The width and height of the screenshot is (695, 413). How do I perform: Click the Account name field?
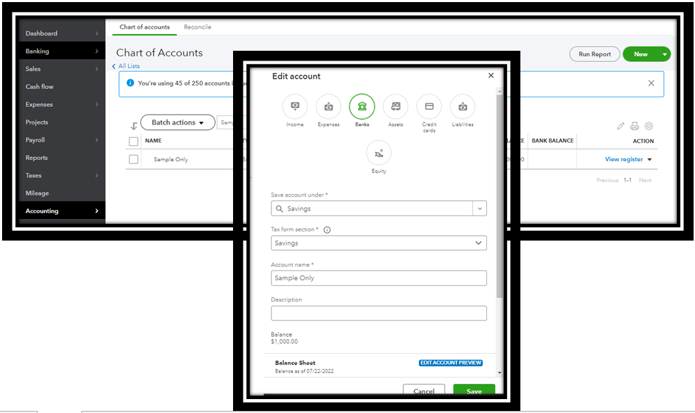[379, 278]
